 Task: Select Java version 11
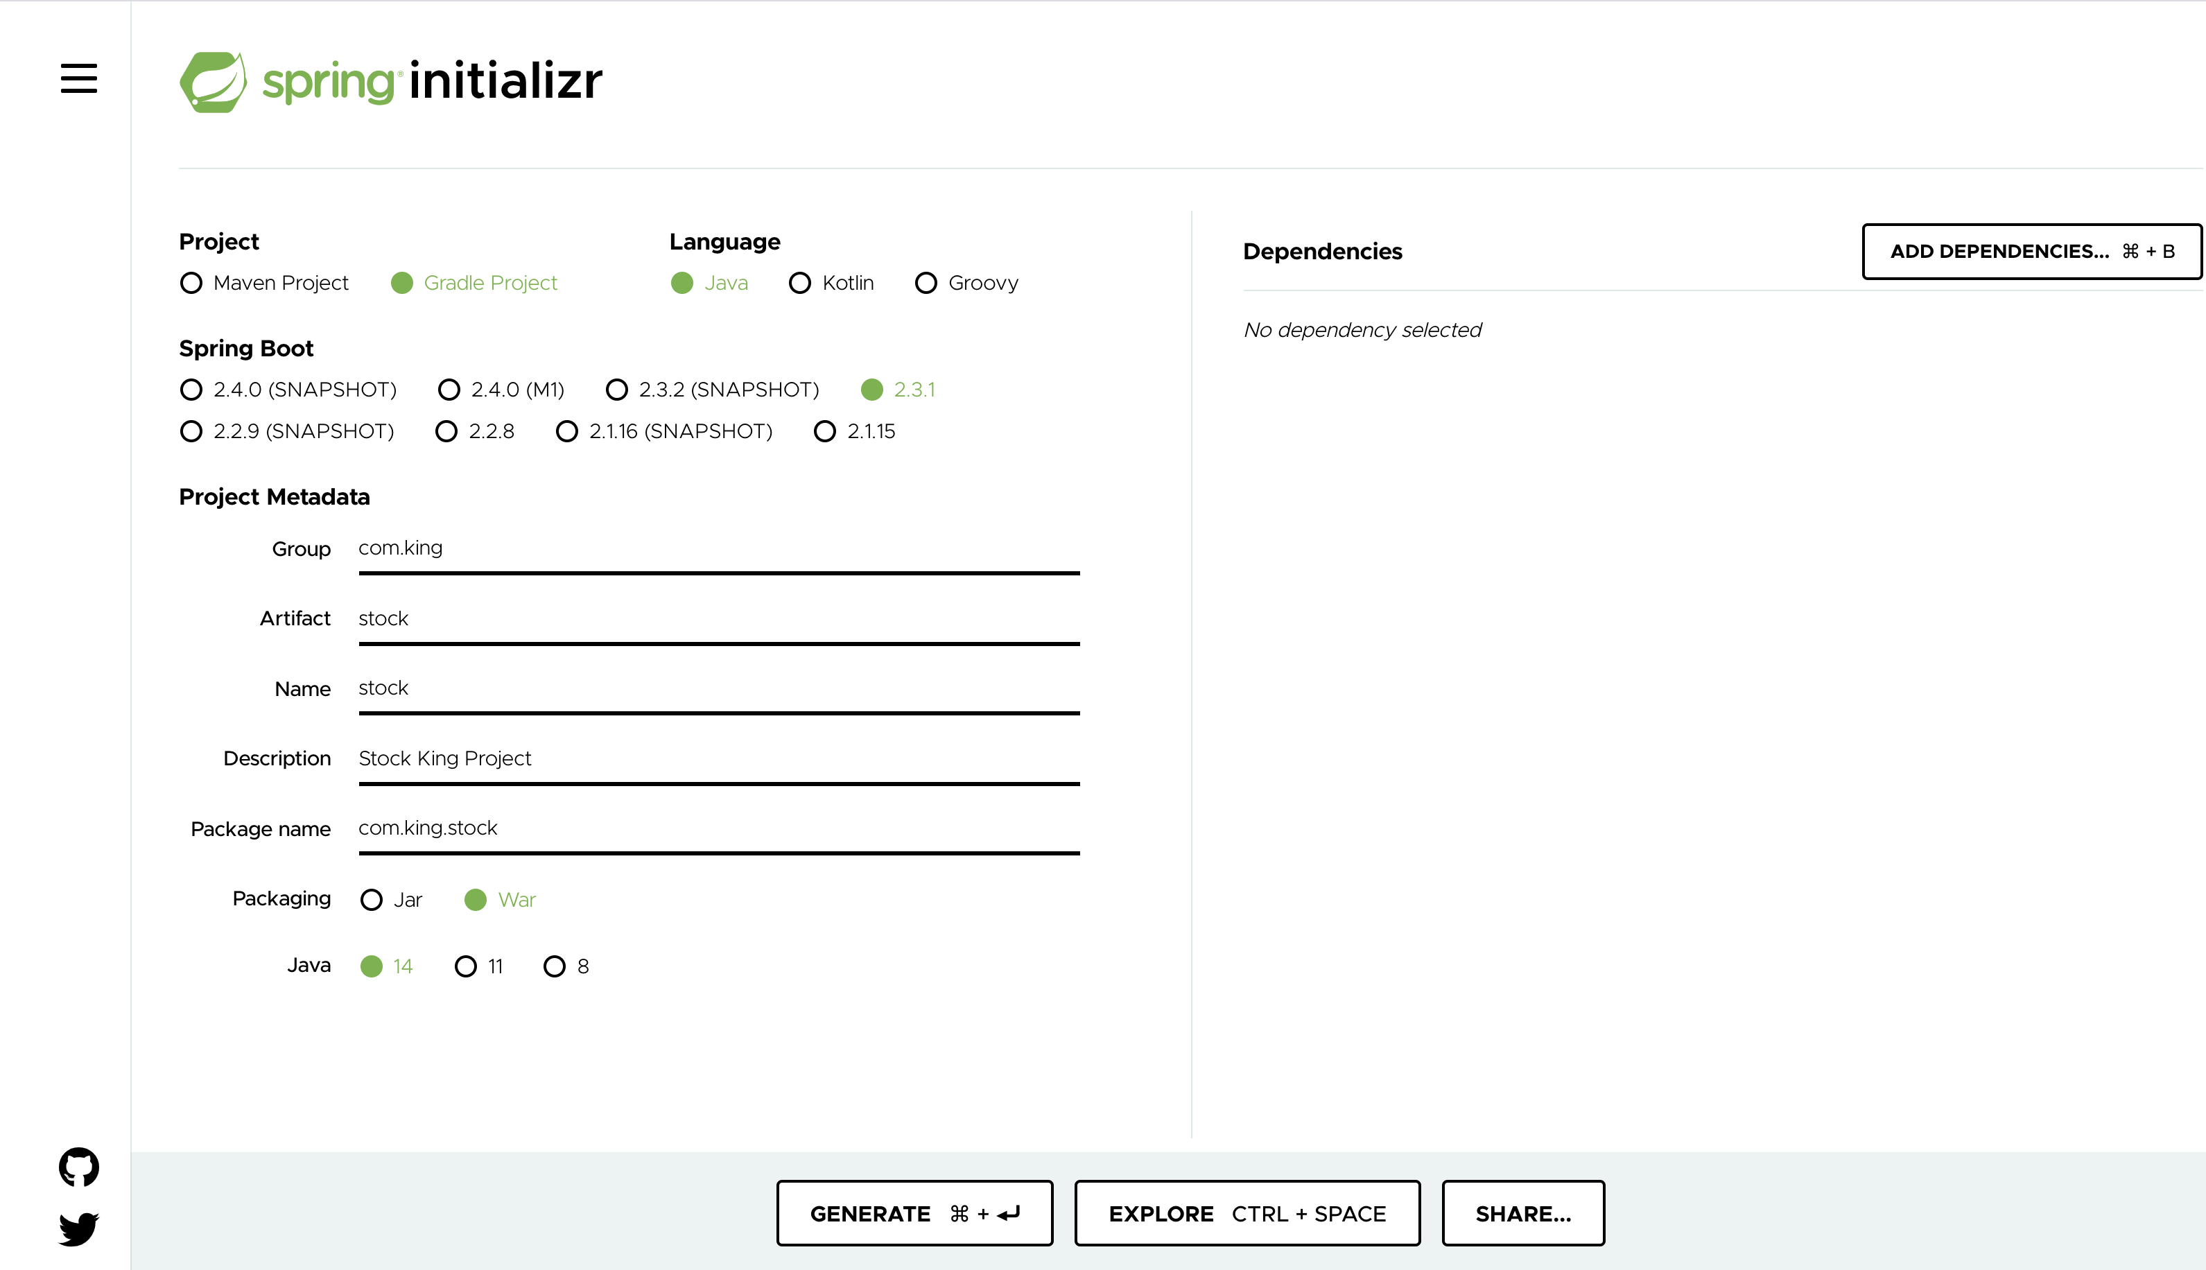(x=466, y=966)
